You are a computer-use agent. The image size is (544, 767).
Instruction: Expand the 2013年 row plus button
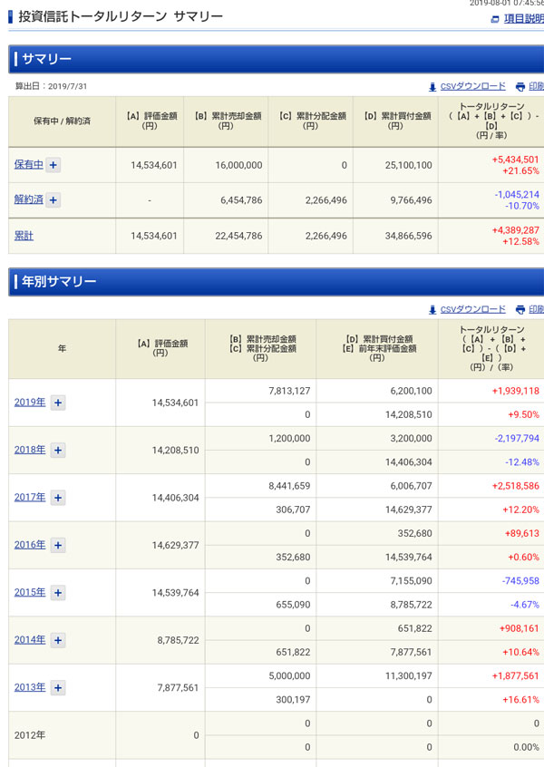click(x=57, y=688)
